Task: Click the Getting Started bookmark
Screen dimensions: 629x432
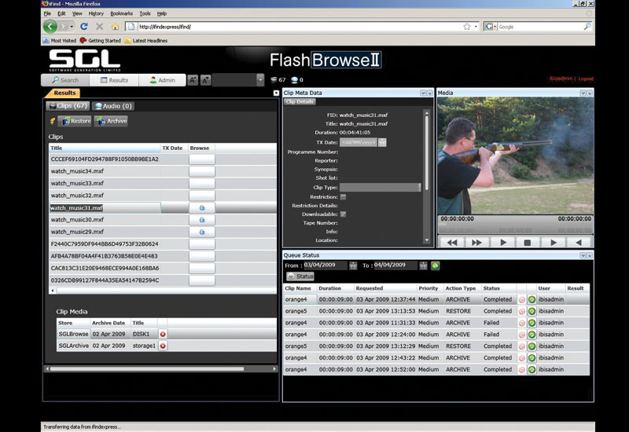Action: (x=101, y=41)
